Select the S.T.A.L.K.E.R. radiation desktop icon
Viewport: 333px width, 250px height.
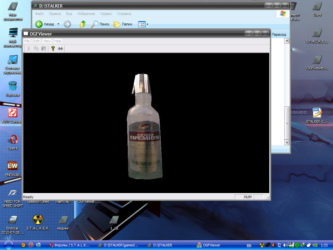tap(38, 220)
